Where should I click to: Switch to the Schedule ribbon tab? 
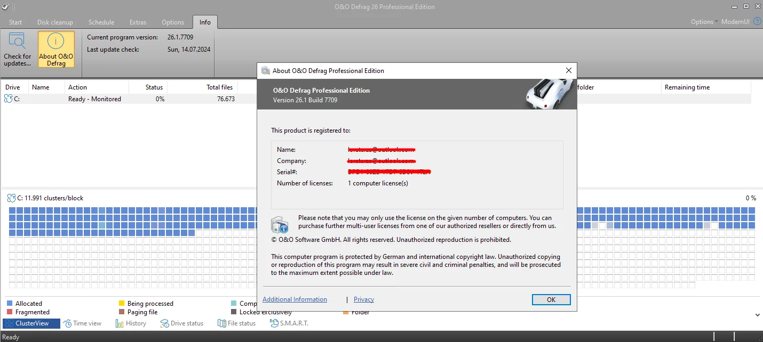(x=101, y=22)
